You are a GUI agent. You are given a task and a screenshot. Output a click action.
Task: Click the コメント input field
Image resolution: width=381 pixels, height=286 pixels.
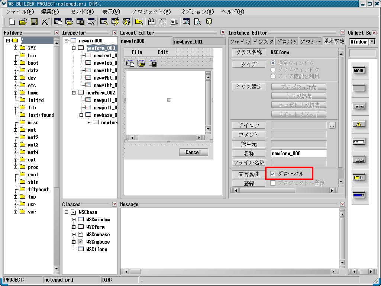coord(299,135)
